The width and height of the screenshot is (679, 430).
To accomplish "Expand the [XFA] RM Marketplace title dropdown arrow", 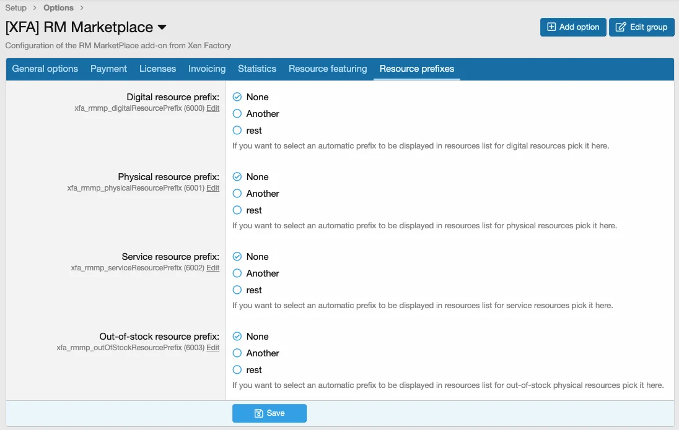I will pyautogui.click(x=162, y=28).
